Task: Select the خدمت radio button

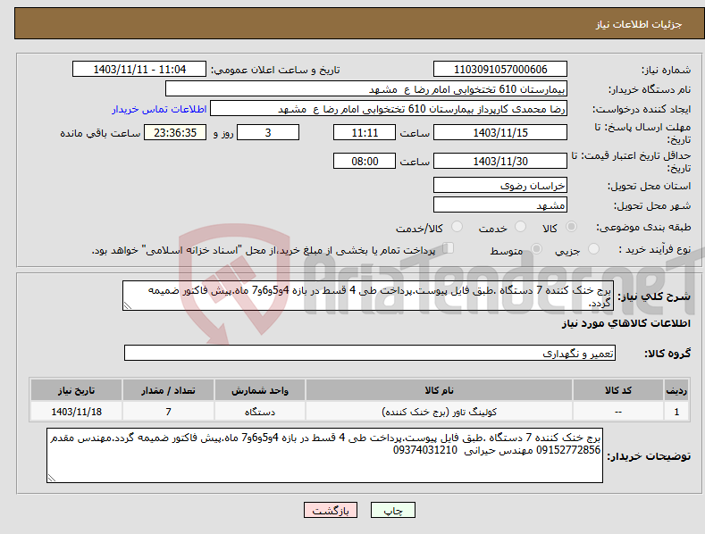Action: (520, 227)
